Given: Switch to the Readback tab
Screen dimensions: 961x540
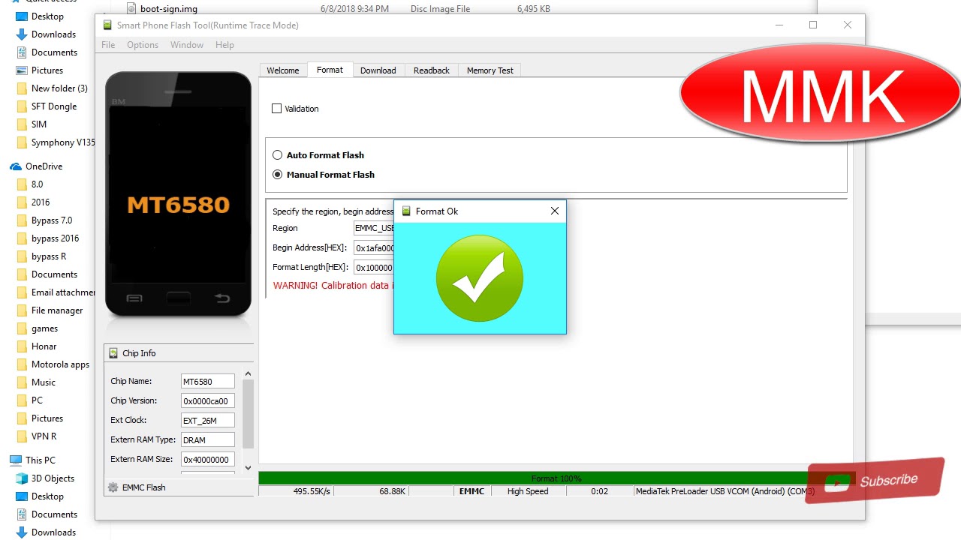Looking at the screenshot, I should point(432,70).
